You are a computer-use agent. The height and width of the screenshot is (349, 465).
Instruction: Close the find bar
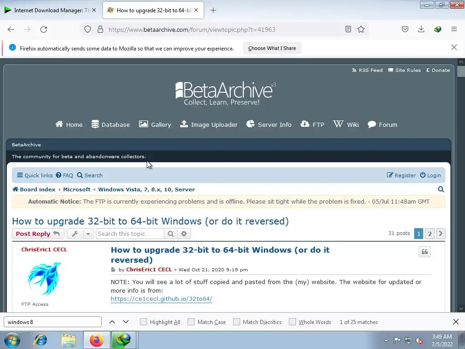[x=456, y=322]
